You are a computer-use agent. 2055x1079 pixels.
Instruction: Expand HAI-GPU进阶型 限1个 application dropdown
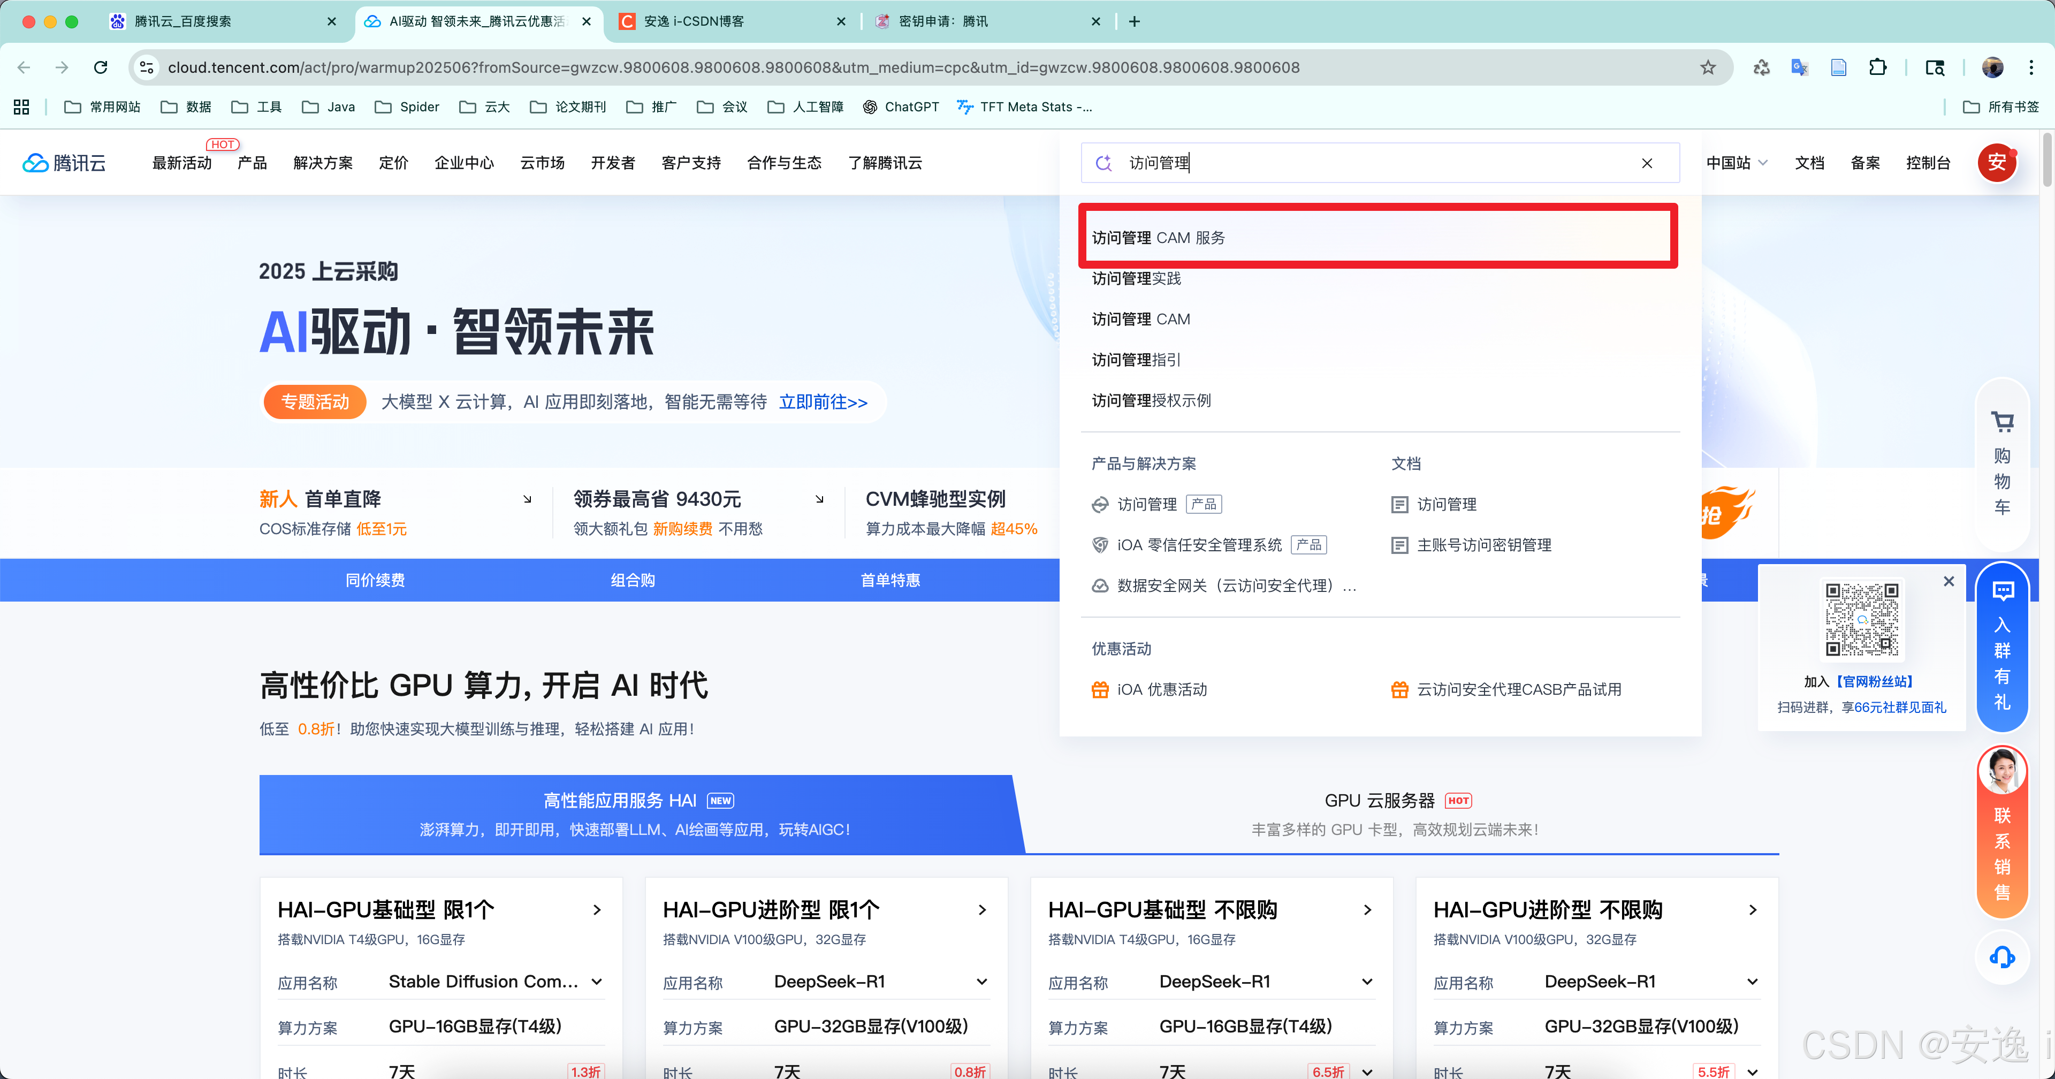982,982
